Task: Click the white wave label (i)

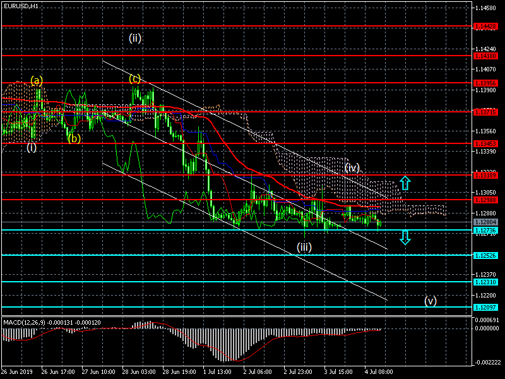Action: pos(31,148)
